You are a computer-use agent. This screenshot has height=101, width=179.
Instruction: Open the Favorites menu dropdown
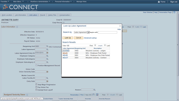click(x=5, y=2)
